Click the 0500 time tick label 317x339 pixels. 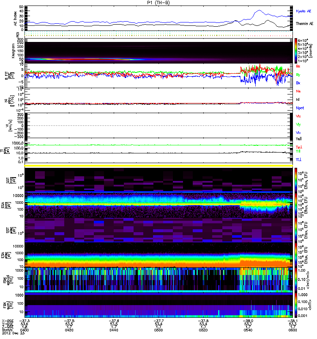coord(158,330)
